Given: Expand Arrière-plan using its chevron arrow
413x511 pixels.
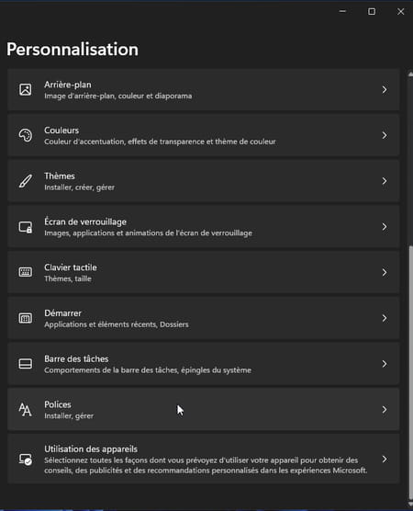Looking at the screenshot, I should pos(385,89).
